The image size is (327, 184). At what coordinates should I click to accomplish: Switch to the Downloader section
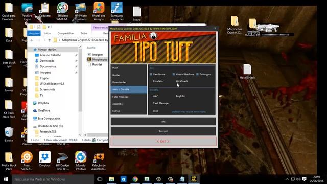tap(129, 82)
